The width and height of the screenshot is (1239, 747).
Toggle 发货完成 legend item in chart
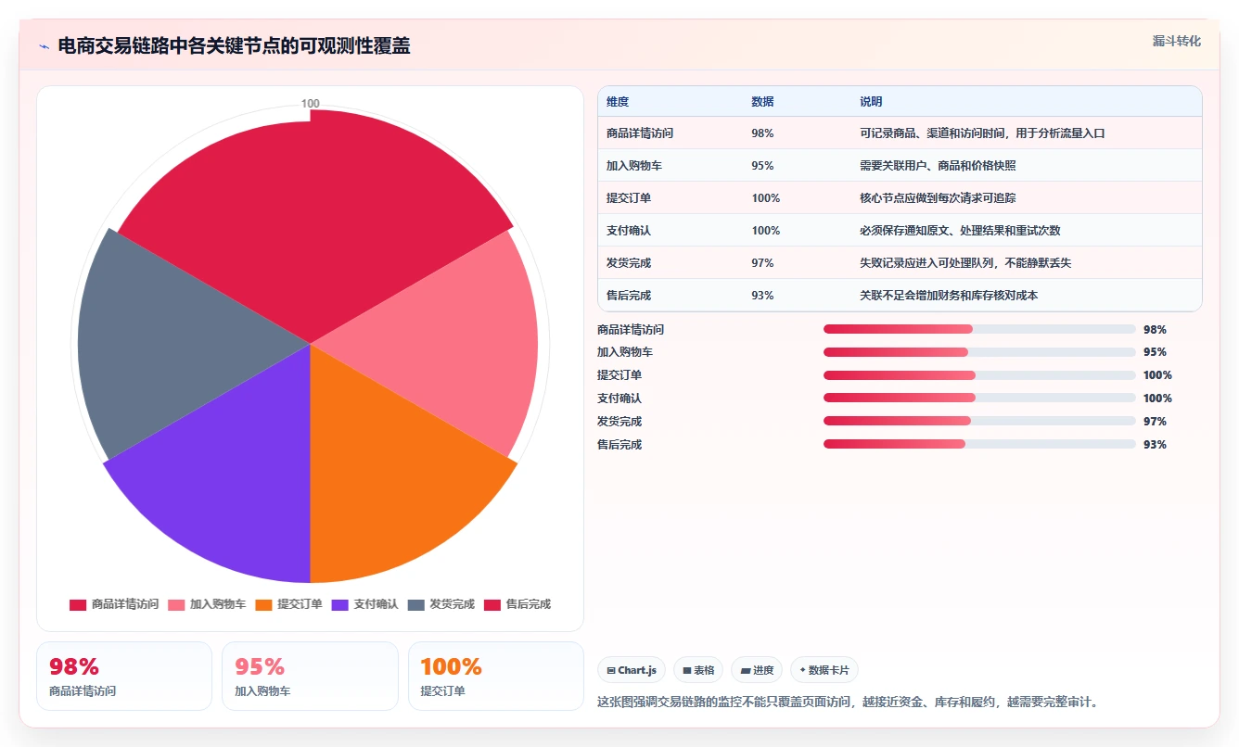pos(441,604)
